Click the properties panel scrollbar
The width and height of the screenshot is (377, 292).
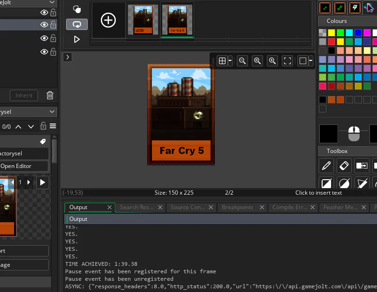(x=54, y=151)
